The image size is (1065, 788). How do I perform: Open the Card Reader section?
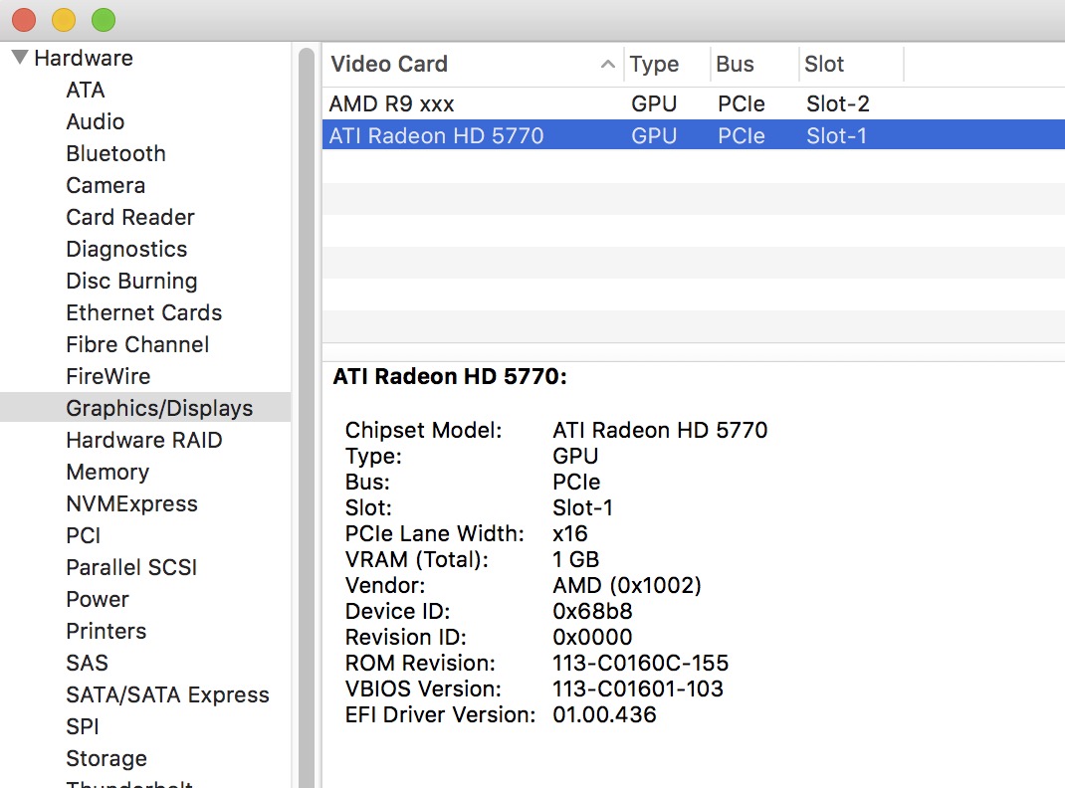click(129, 217)
